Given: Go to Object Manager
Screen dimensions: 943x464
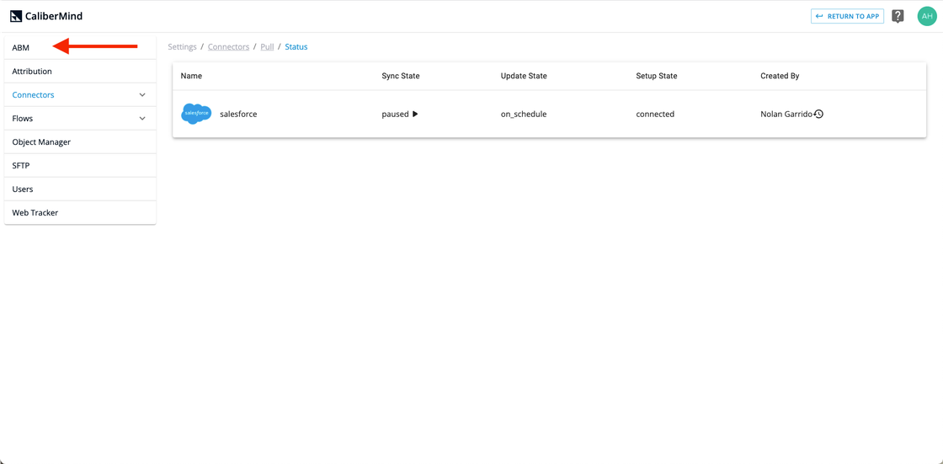Looking at the screenshot, I should pyautogui.click(x=41, y=142).
